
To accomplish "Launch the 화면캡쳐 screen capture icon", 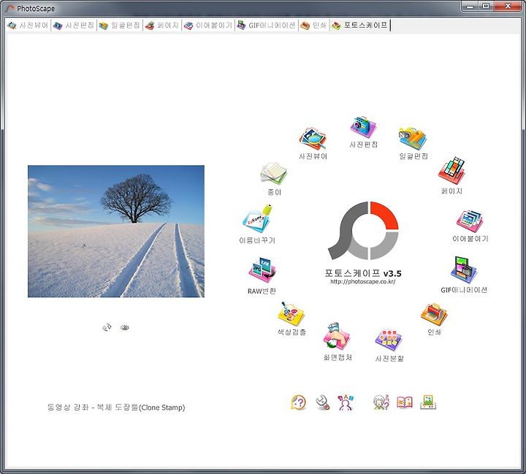I will 337,337.
